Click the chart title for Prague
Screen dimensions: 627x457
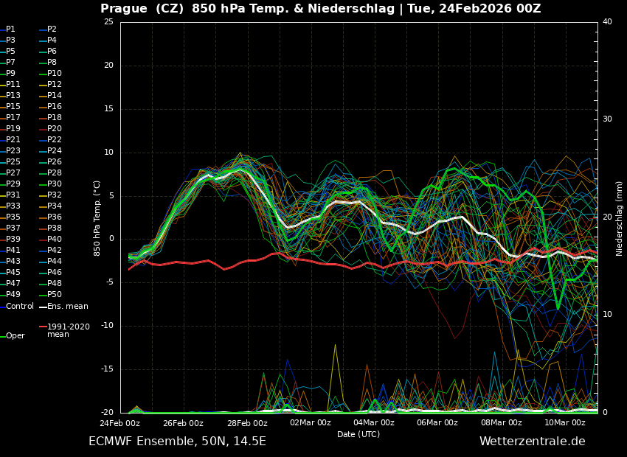click(x=320, y=9)
